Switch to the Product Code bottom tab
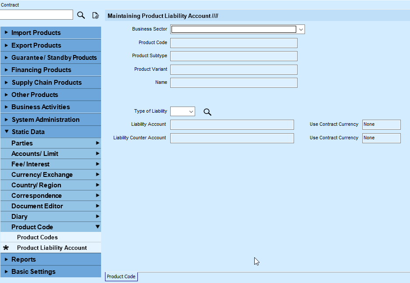The image size is (410, 283). pyautogui.click(x=121, y=276)
